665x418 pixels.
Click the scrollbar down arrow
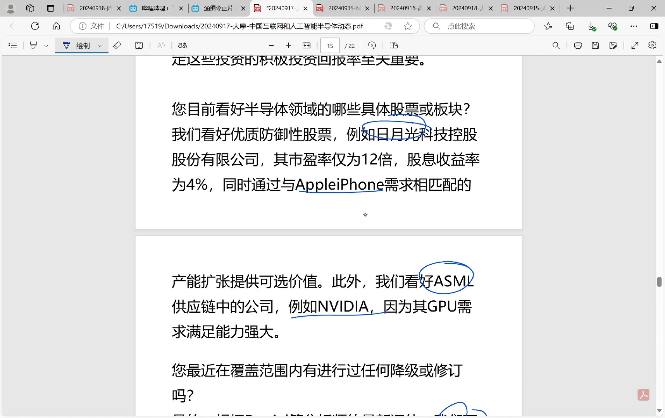pyautogui.click(x=659, y=410)
